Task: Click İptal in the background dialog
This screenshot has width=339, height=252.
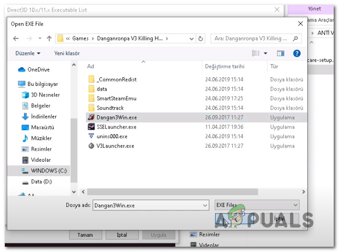Action: click(x=122, y=235)
